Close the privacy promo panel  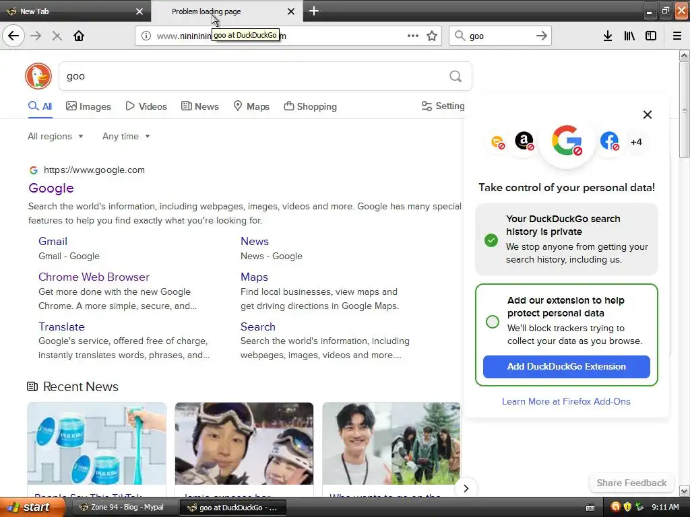[648, 114]
